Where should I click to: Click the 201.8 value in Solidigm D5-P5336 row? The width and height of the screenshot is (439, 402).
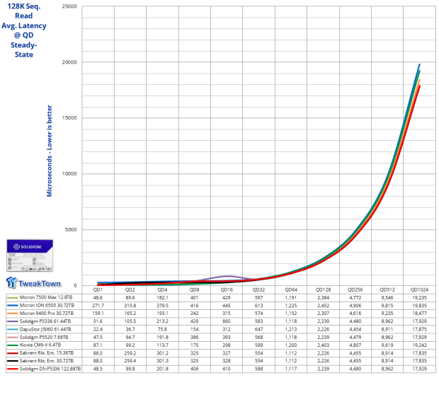coord(162,369)
